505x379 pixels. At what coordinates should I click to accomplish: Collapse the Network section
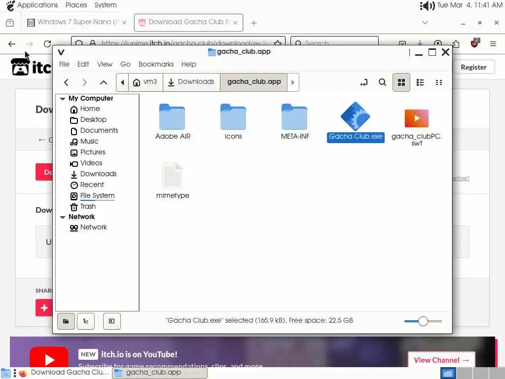tap(63, 217)
